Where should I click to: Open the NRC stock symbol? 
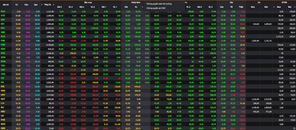3,111
